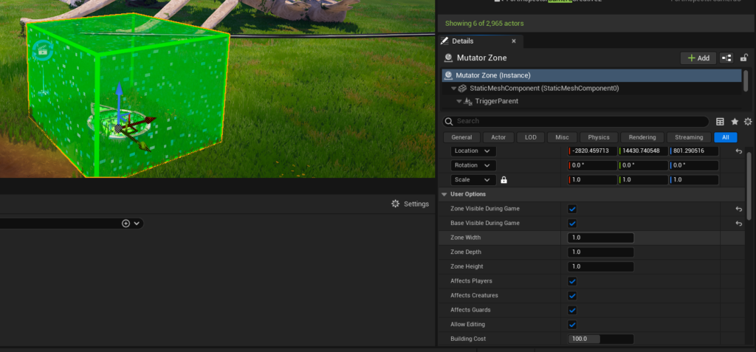Select the Streaming filter tab
The image size is (756, 352).
pos(689,137)
